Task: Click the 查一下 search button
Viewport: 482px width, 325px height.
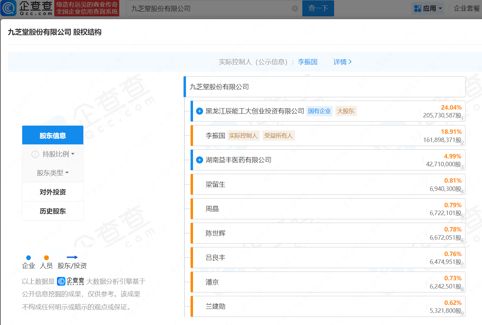Action: click(318, 8)
